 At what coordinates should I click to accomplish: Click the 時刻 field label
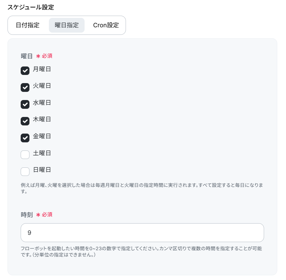click(x=27, y=215)
